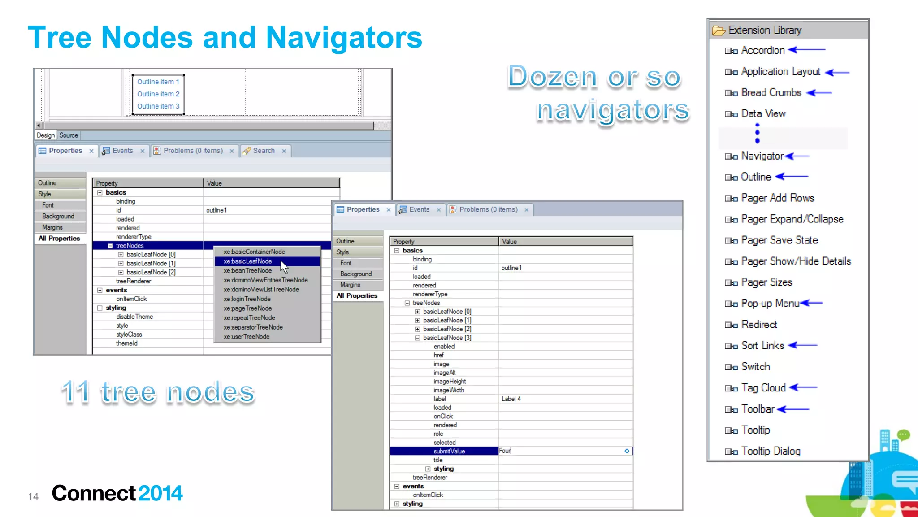Click Outline item 2 link in design canvas

click(158, 94)
